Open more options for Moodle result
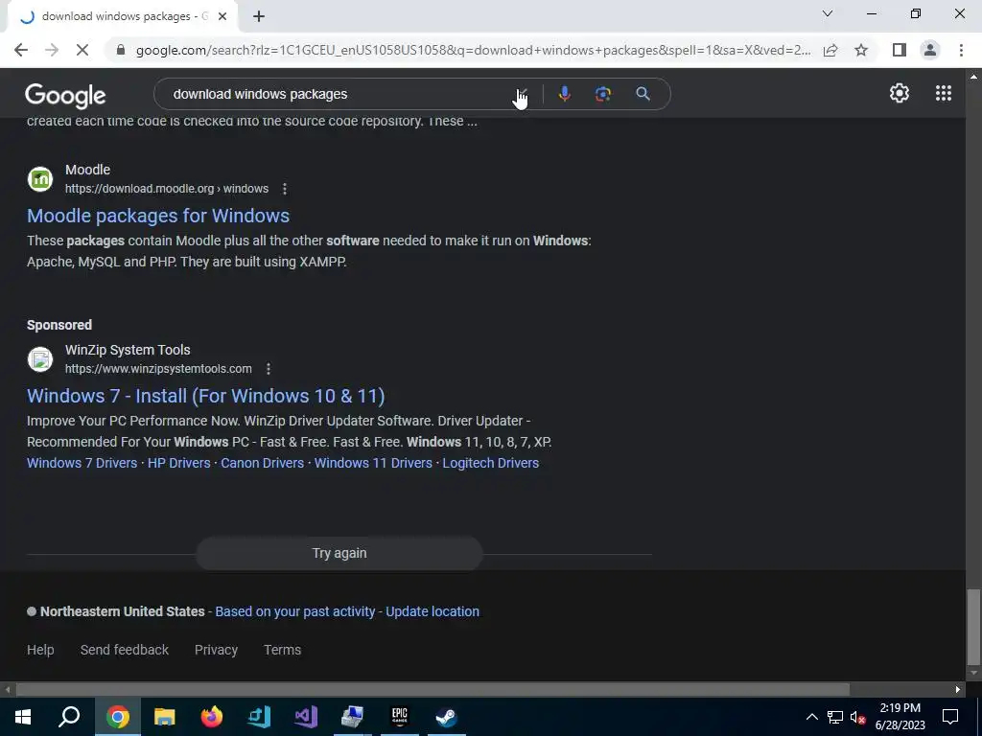The width and height of the screenshot is (982, 736). point(285,189)
